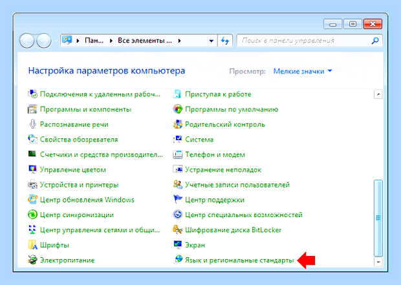401x285 pixels.
Task: Click the Система computer icon
Action: click(177, 140)
